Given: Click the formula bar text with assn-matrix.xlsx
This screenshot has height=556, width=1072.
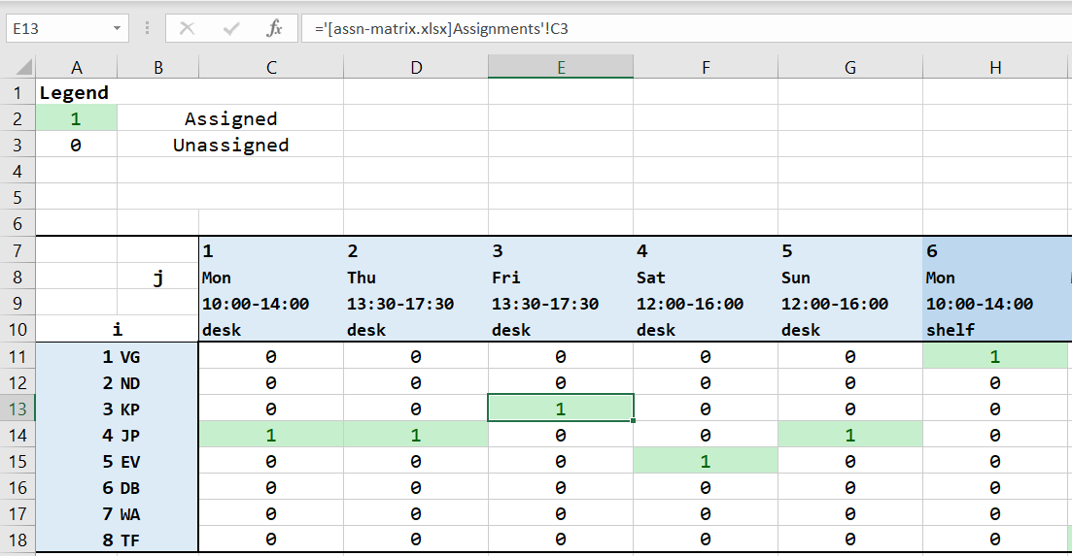Looking at the screenshot, I should (x=441, y=28).
